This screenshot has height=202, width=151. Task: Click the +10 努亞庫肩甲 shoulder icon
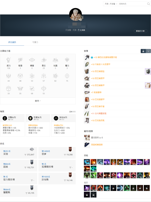pyautogui.click(x=87, y=78)
